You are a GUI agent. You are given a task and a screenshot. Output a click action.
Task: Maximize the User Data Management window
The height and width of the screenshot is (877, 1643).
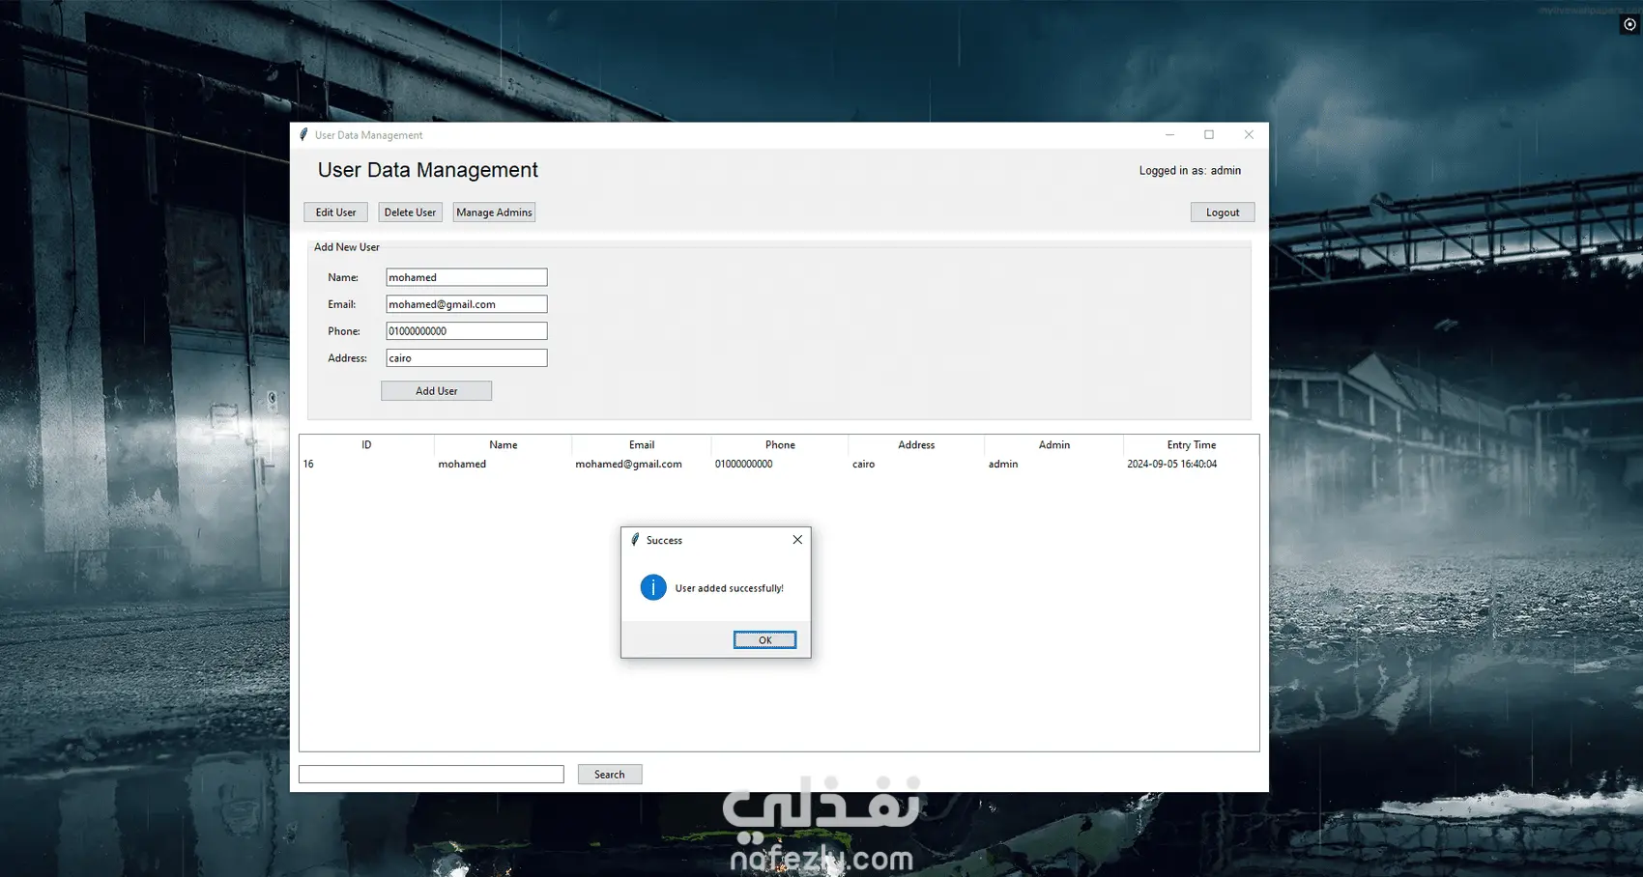pyautogui.click(x=1209, y=135)
